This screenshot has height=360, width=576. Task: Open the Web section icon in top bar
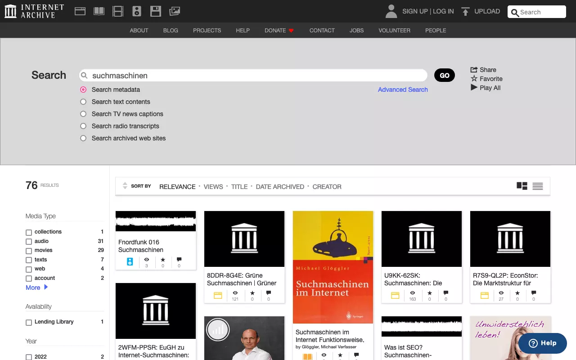point(80,11)
